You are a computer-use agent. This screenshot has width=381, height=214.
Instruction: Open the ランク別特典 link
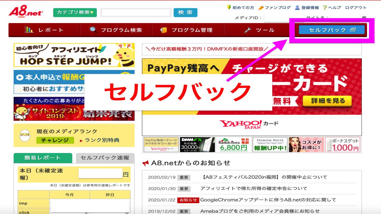[x=102, y=140]
